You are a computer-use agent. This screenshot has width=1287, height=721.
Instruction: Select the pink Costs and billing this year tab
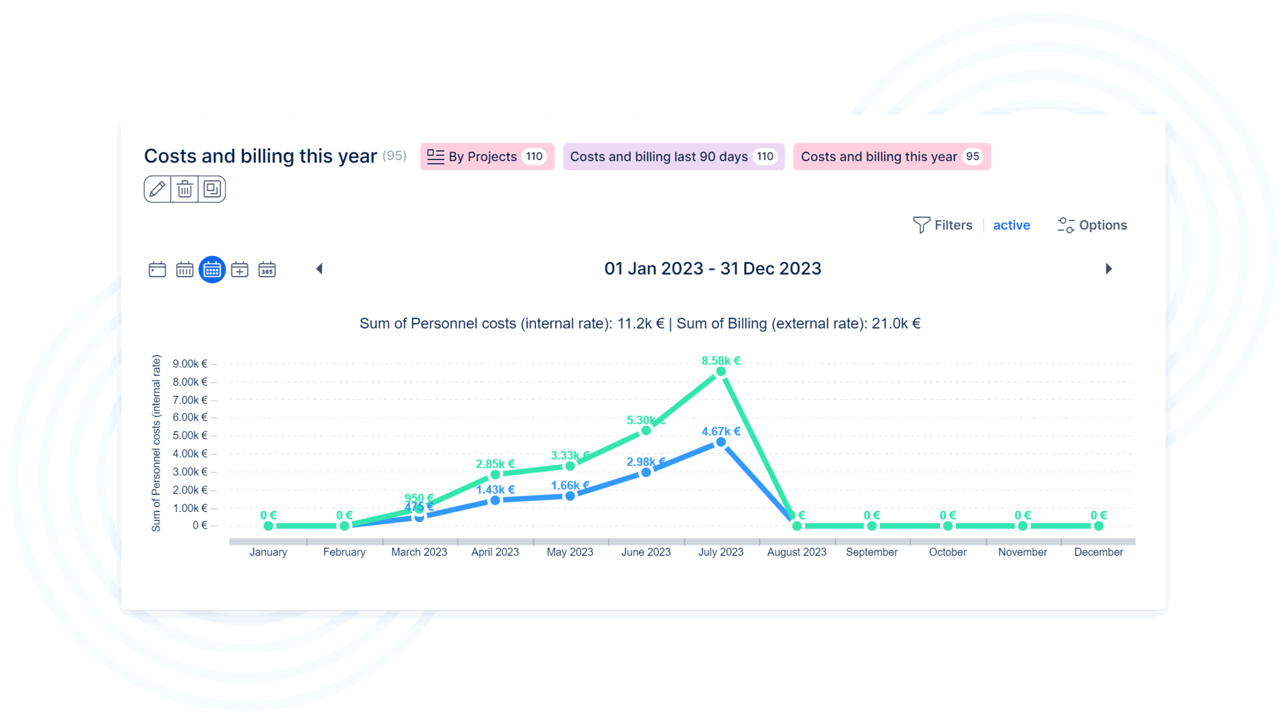click(x=891, y=157)
